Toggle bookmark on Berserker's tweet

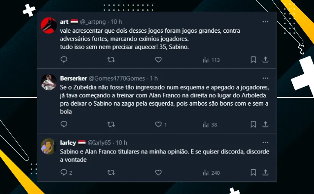pos(253,124)
